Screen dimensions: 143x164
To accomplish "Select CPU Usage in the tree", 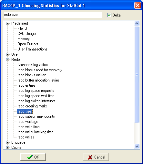I will (26, 34).
